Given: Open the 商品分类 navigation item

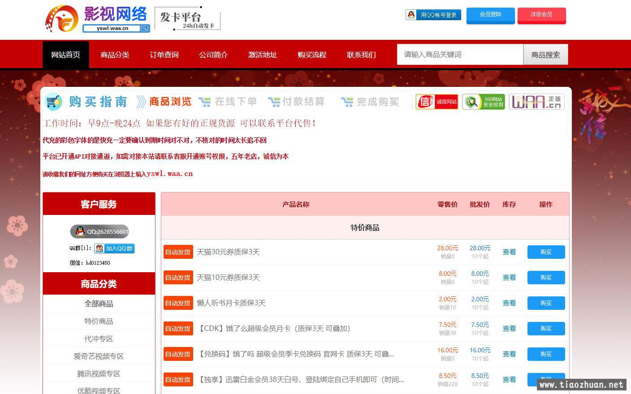Looking at the screenshot, I should [115, 55].
